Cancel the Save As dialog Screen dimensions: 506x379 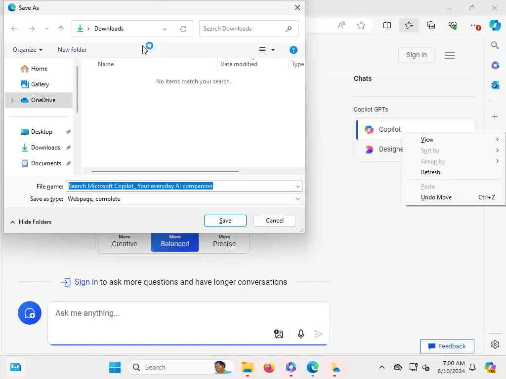tap(275, 221)
